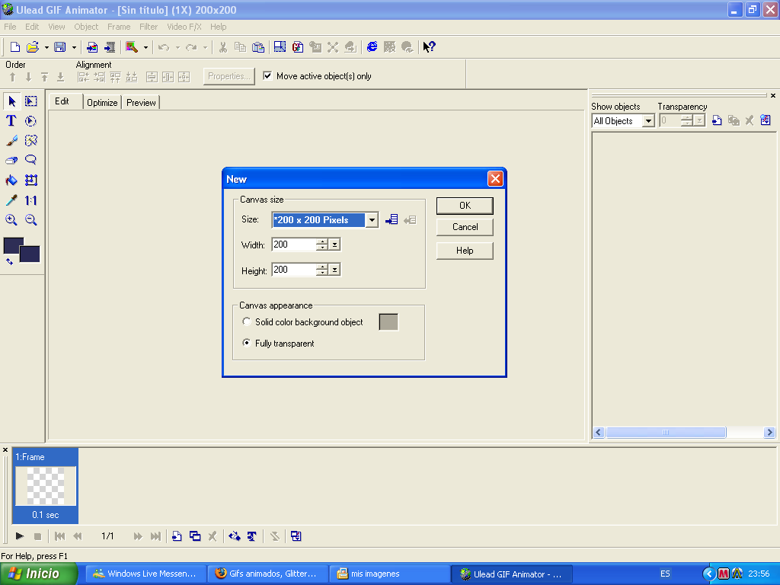Select the Magic Wand tool
This screenshot has height=585, width=780.
(x=30, y=141)
